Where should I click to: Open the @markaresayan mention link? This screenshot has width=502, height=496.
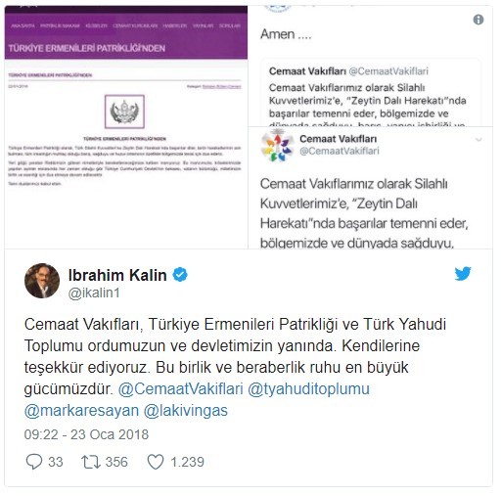[x=81, y=410]
